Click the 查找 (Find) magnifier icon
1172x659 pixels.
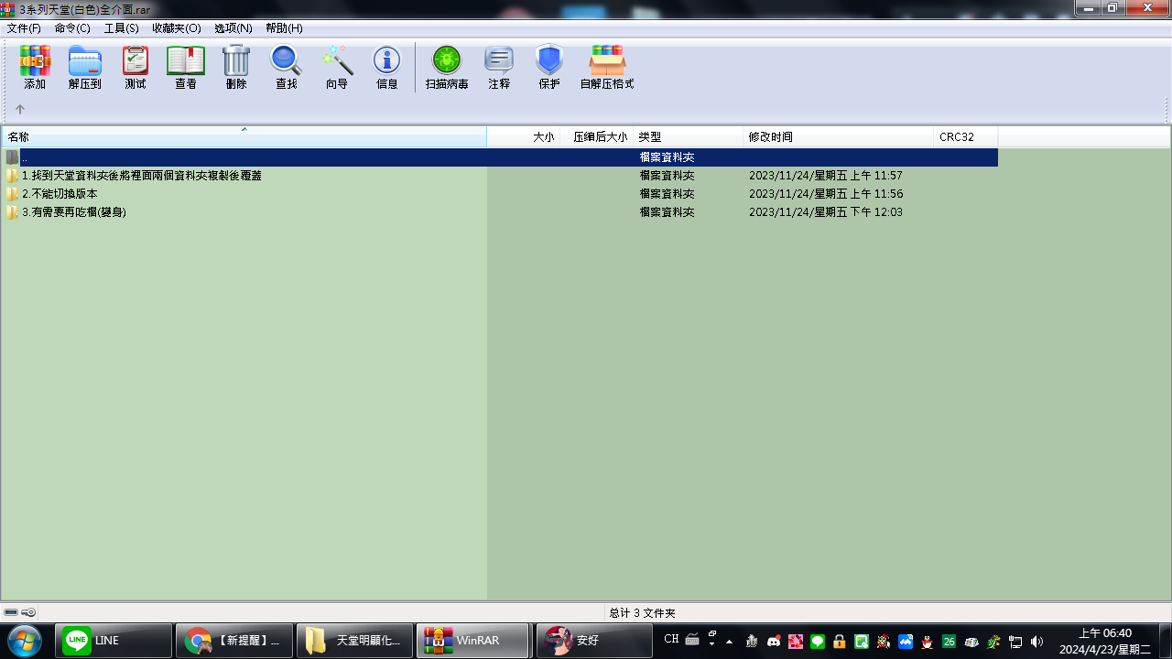pos(287,68)
